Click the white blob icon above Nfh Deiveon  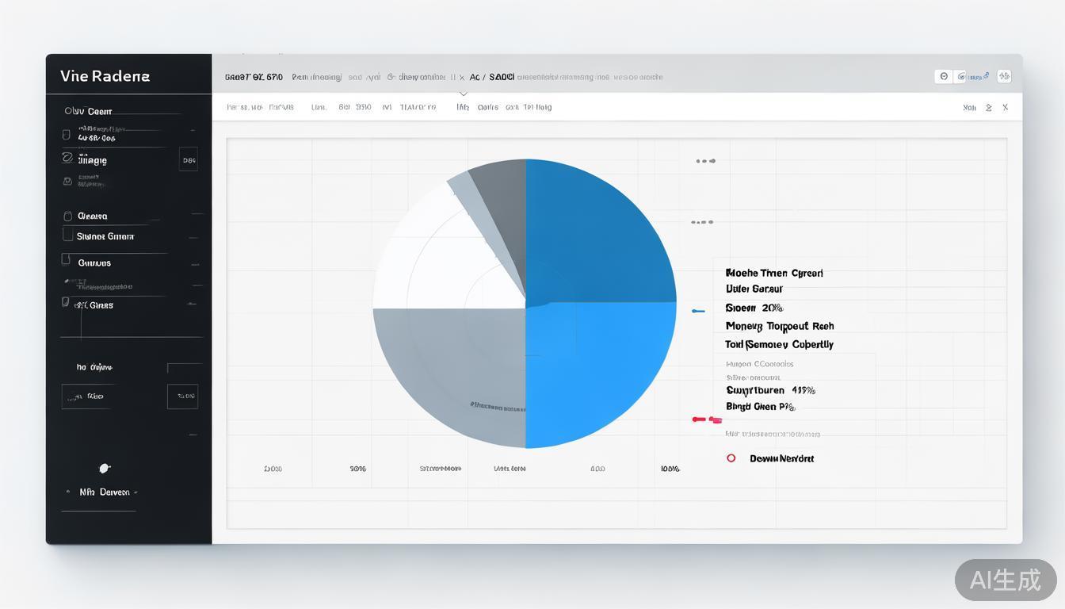104,468
